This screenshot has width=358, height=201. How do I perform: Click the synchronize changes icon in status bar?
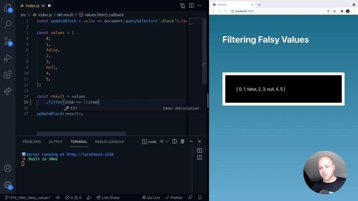click(58, 198)
